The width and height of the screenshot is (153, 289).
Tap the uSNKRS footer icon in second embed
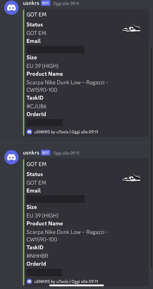pos(29,281)
